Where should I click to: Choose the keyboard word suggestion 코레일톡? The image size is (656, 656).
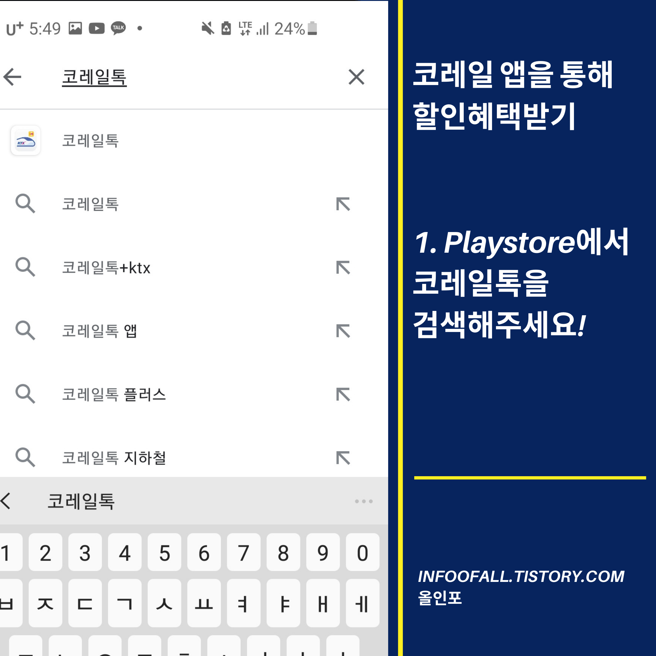coord(81,501)
